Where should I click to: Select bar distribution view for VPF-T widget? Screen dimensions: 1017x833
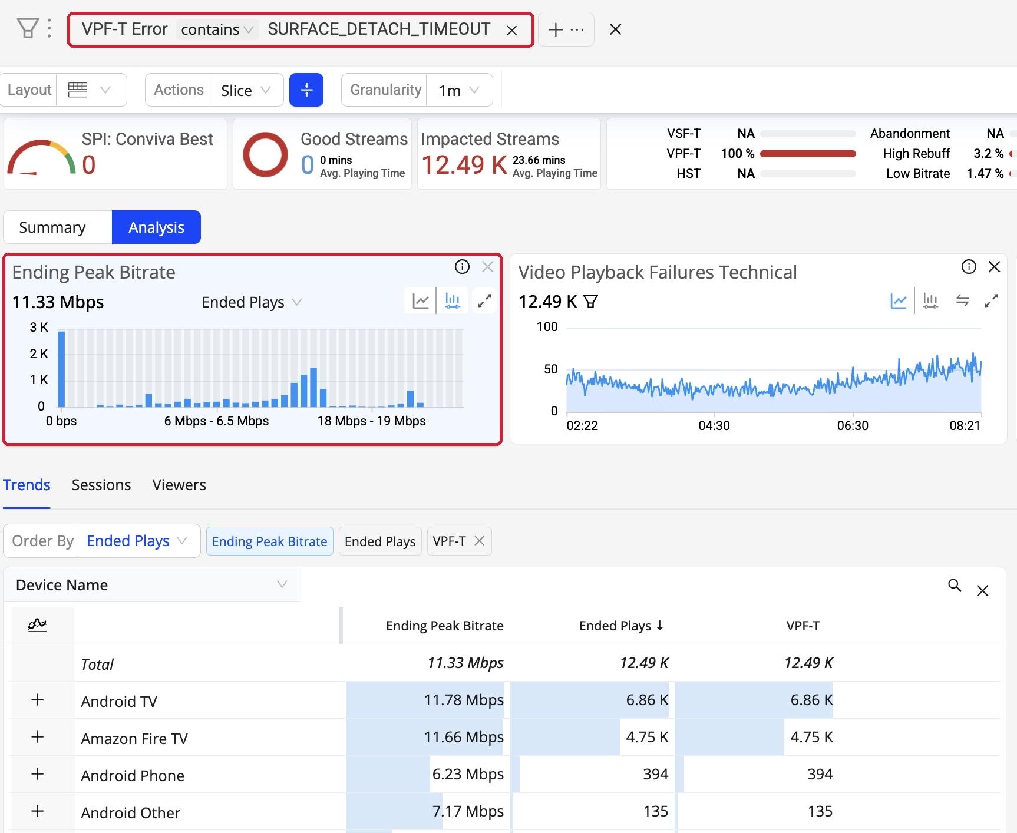click(930, 301)
